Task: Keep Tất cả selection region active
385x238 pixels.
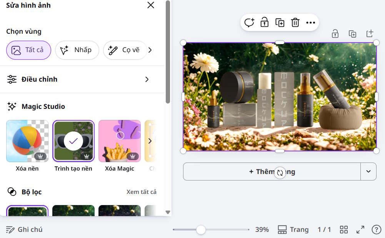Action: coord(28,50)
